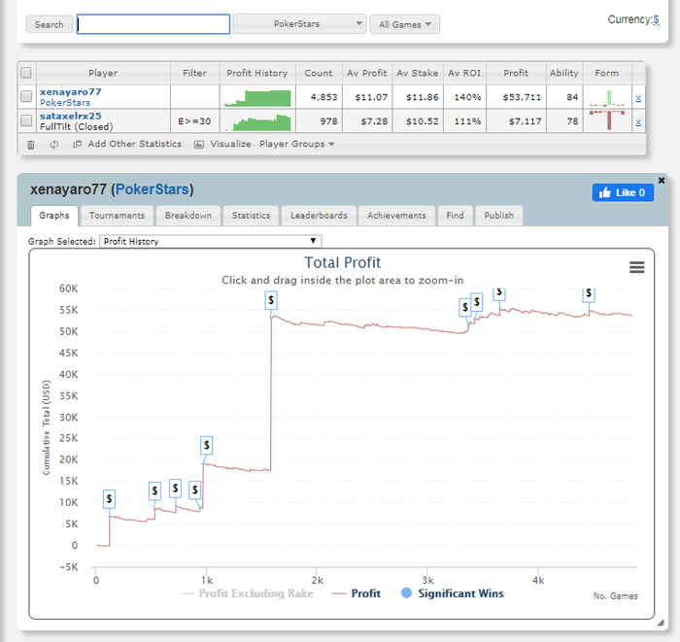Click the Visualize chart icon
The width and height of the screenshot is (680, 642).
tap(199, 145)
